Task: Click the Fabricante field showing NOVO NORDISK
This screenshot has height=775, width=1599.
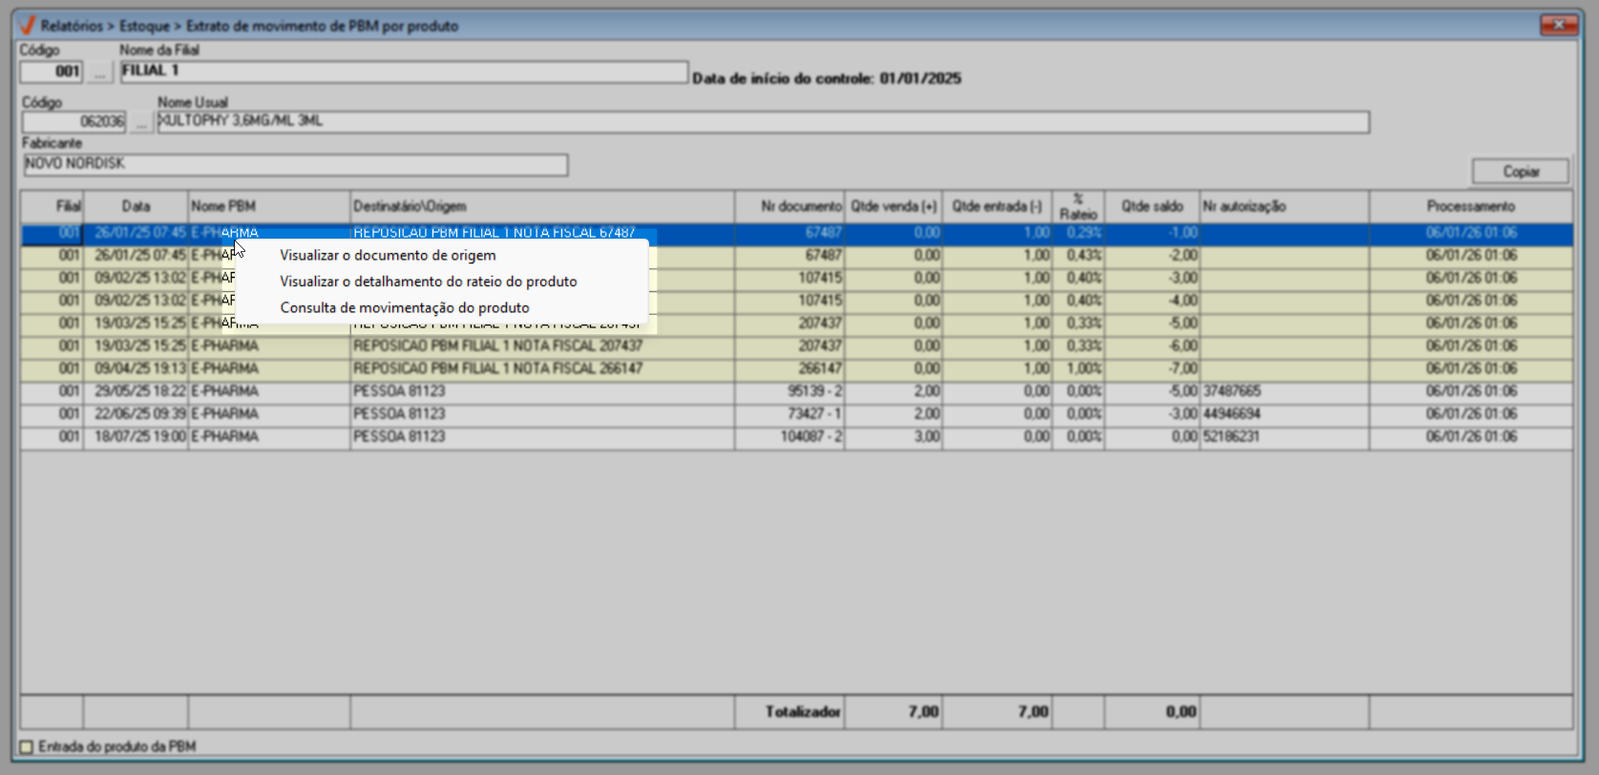Action: [x=295, y=165]
